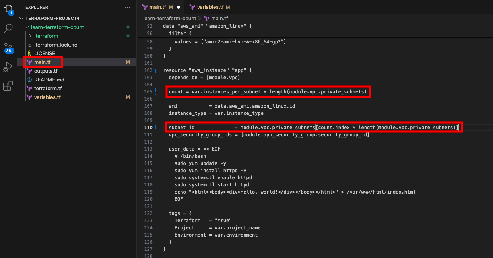Image resolution: width=493 pixels, height=258 pixels.
Task: Click 'Environment = var.environment' line
Action: click(x=216, y=235)
